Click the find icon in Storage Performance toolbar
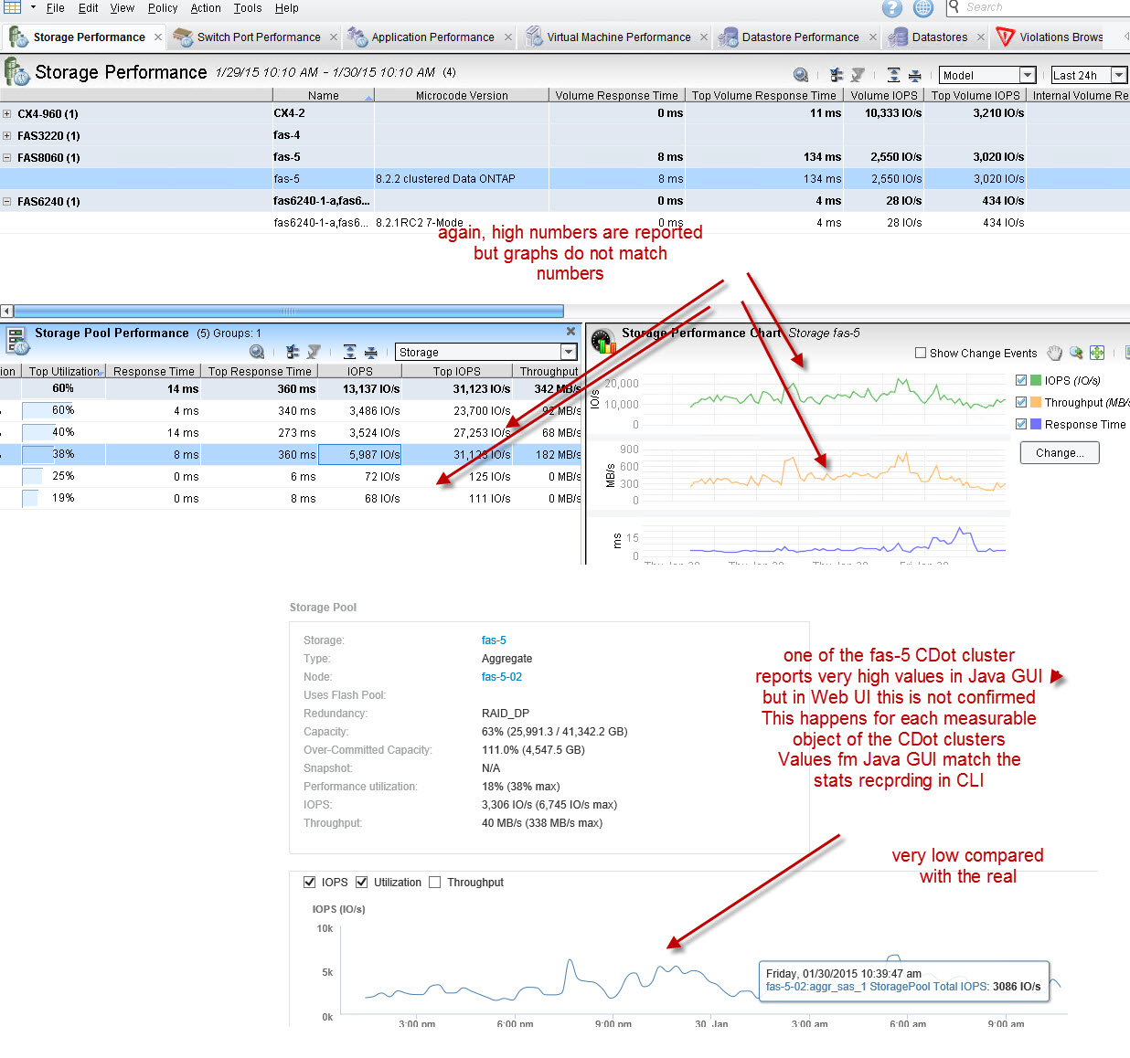 pos(801,75)
